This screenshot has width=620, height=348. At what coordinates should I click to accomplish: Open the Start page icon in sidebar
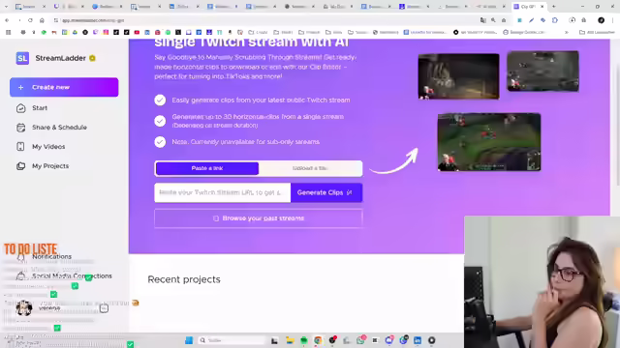pos(21,108)
